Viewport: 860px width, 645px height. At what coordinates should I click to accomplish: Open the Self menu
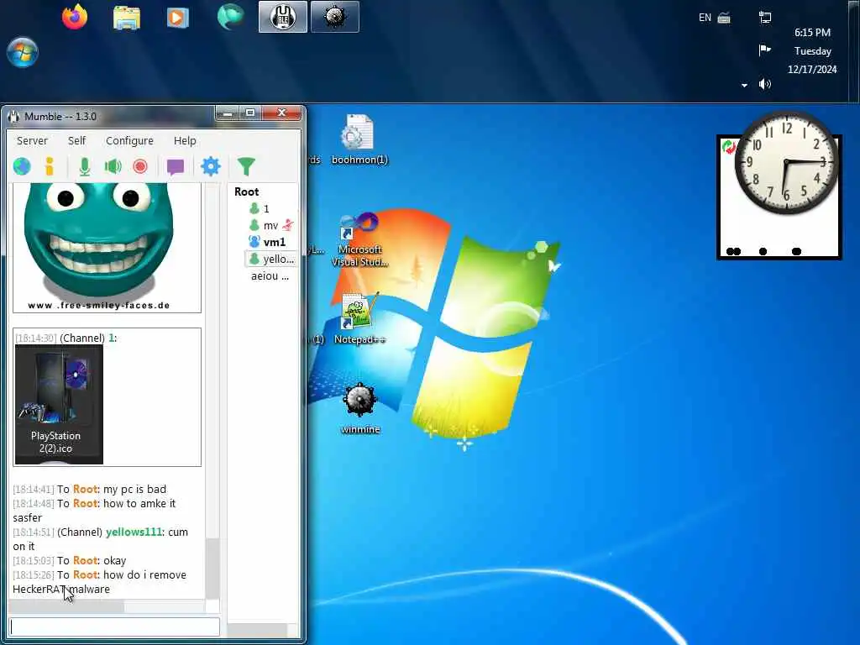[x=76, y=140]
